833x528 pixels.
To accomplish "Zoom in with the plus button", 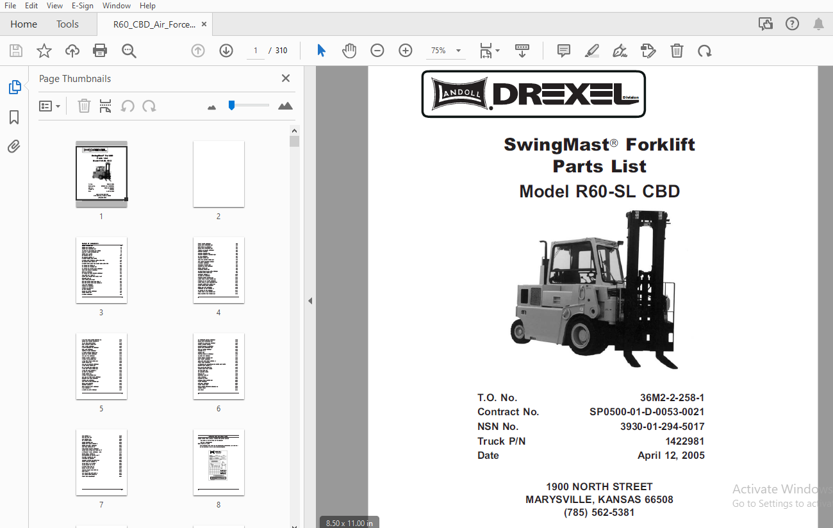I will (x=406, y=51).
